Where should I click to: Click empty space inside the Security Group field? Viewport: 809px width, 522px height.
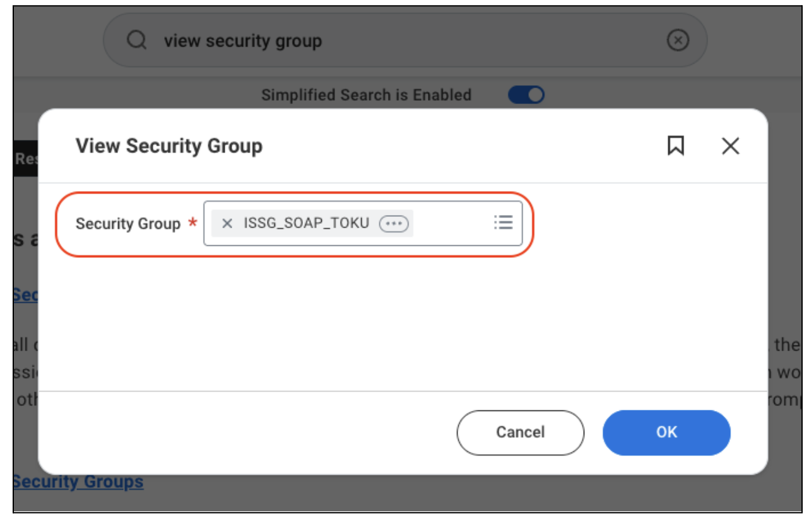click(x=452, y=223)
